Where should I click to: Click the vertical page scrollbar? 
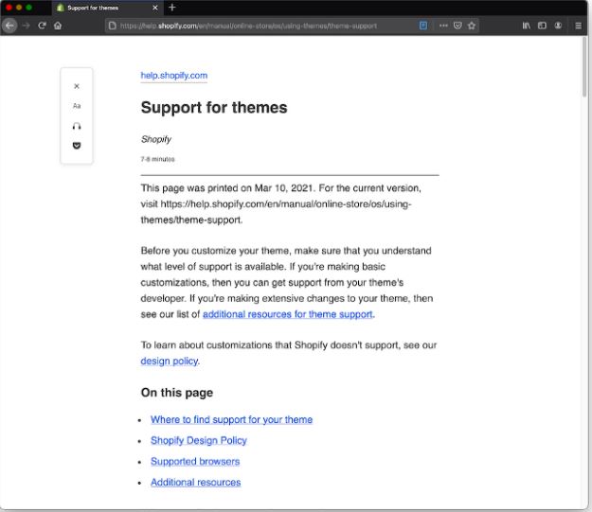click(x=584, y=68)
